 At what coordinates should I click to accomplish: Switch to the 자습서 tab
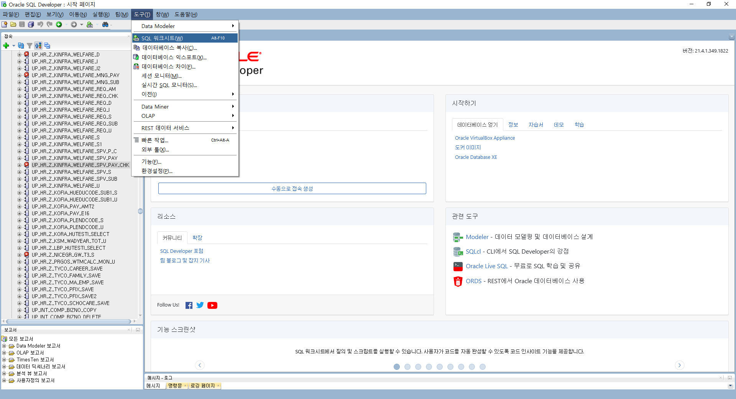point(536,125)
